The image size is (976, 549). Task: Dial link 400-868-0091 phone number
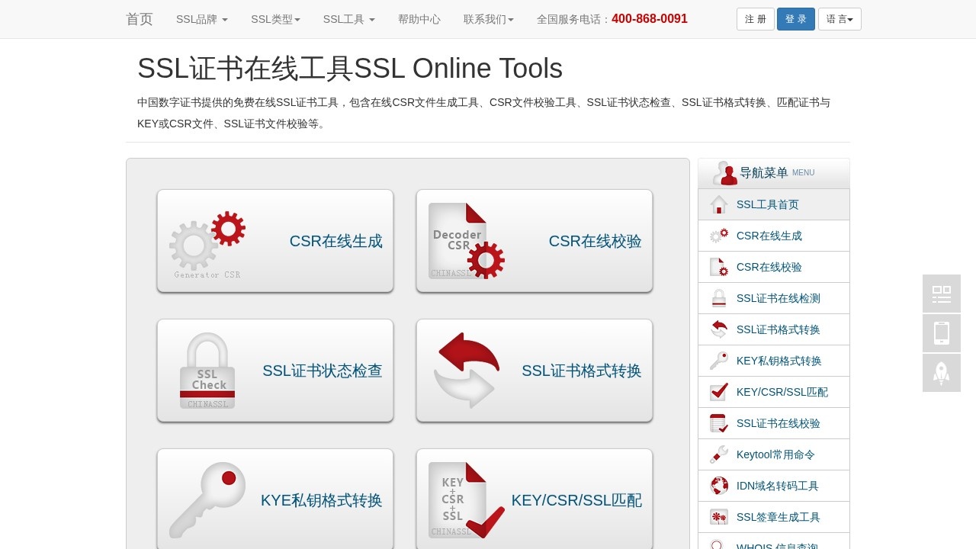(650, 19)
